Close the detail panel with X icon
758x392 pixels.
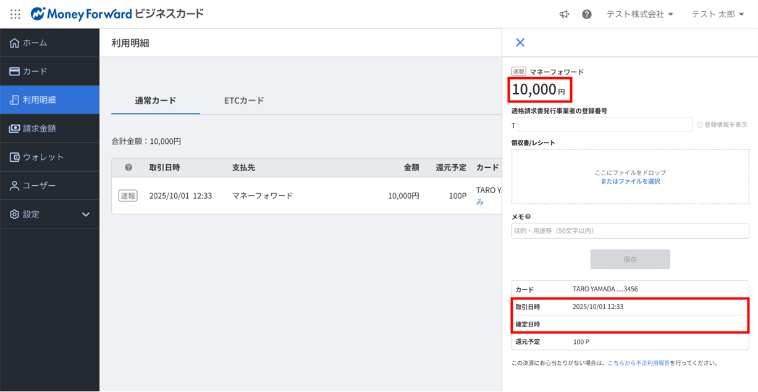pos(520,43)
